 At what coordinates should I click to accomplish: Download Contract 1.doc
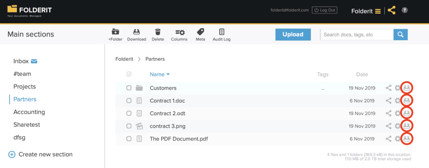(x=407, y=101)
